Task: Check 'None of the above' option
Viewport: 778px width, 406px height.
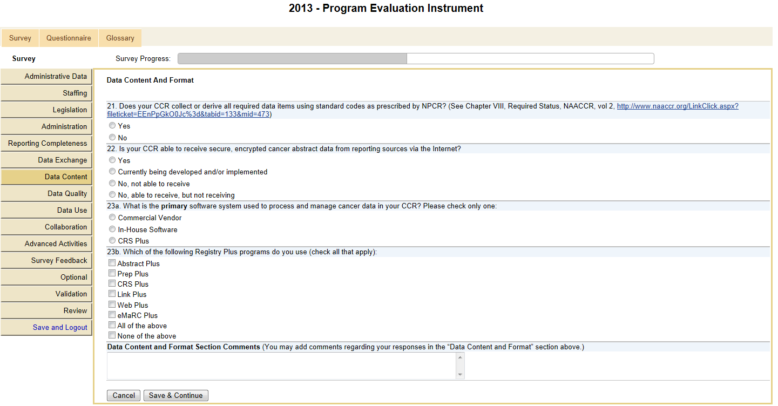Action: coord(112,335)
